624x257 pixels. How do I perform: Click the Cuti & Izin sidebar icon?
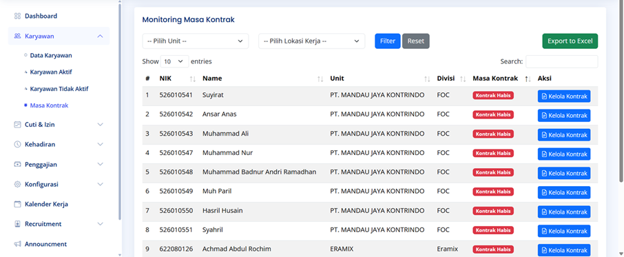pyautogui.click(x=17, y=125)
